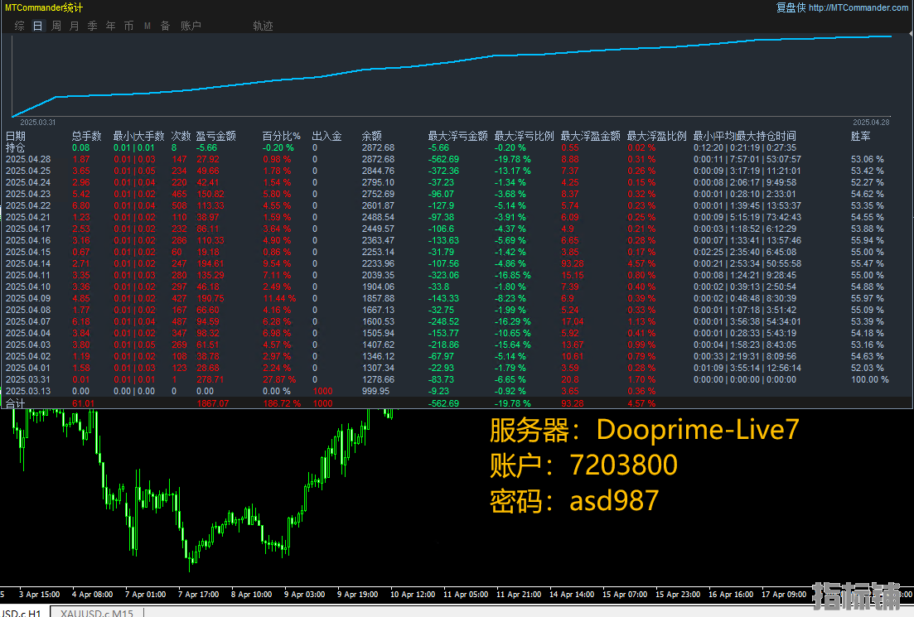The image size is (914, 617).
Task: Click the 最小|大手数 column header
Action: (138, 136)
